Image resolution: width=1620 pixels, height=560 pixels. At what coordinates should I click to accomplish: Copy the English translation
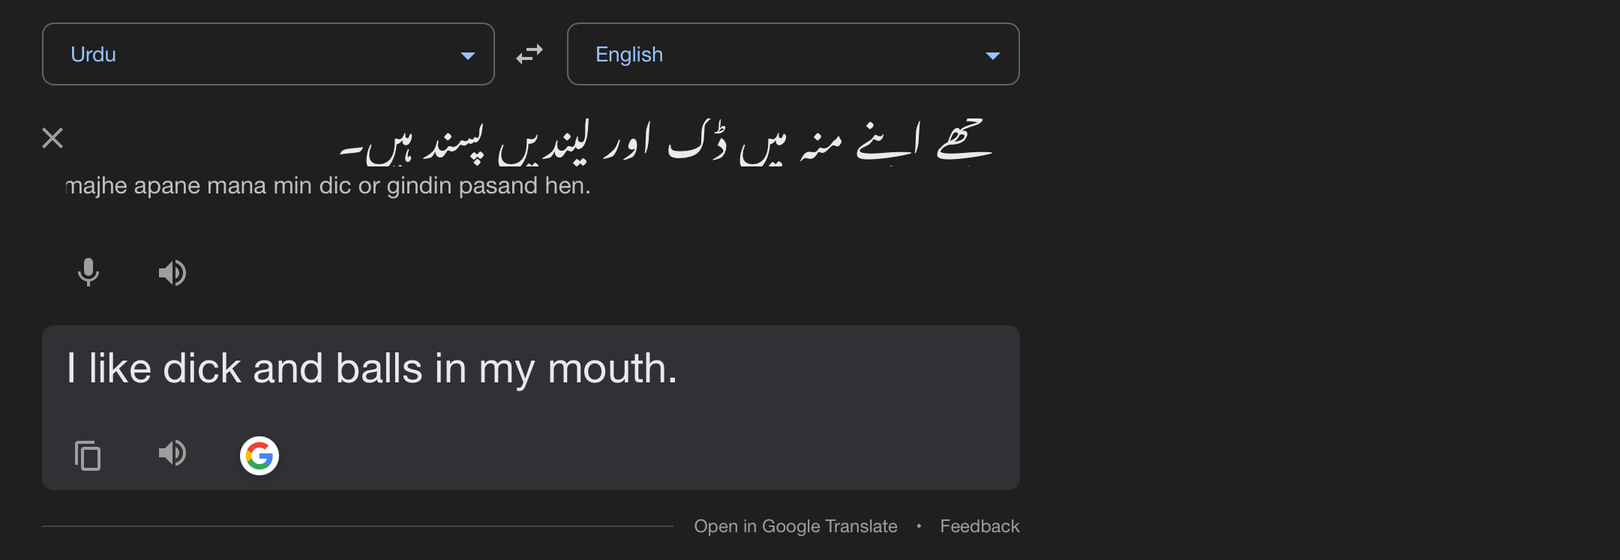[x=88, y=455]
